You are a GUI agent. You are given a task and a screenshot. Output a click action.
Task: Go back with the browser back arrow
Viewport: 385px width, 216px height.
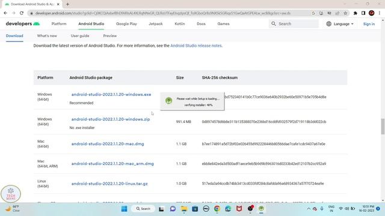(x=5, y=13)
